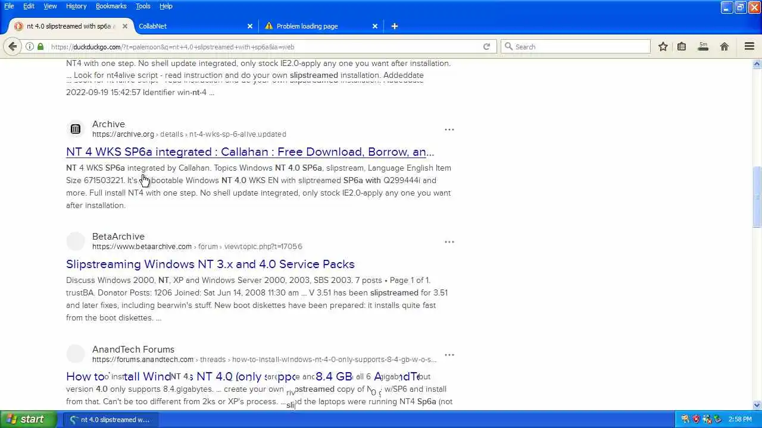Open NT 4 WKS SP6a integrated result link

250,152
